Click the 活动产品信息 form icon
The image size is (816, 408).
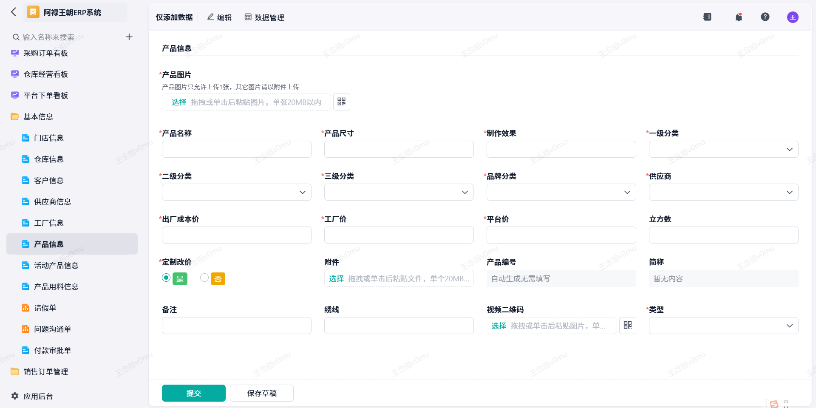pyautogui.click(x=25, y=265)
